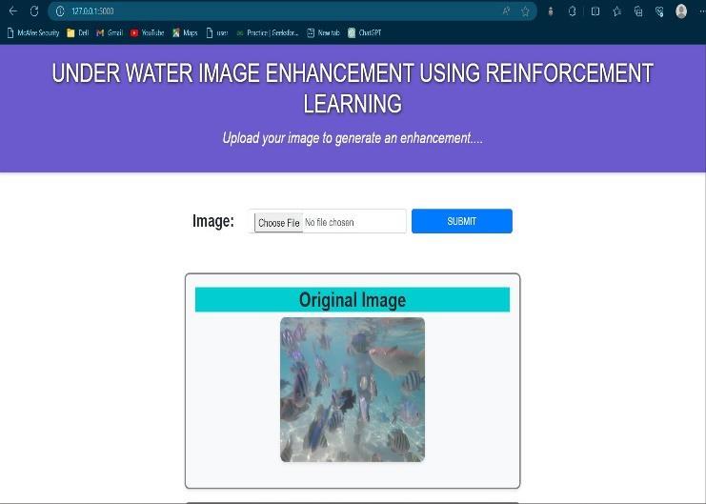Viewport: 706px width, 504px height.
Task: Toggle the split screen icon
Action: [x=595, y=11]
